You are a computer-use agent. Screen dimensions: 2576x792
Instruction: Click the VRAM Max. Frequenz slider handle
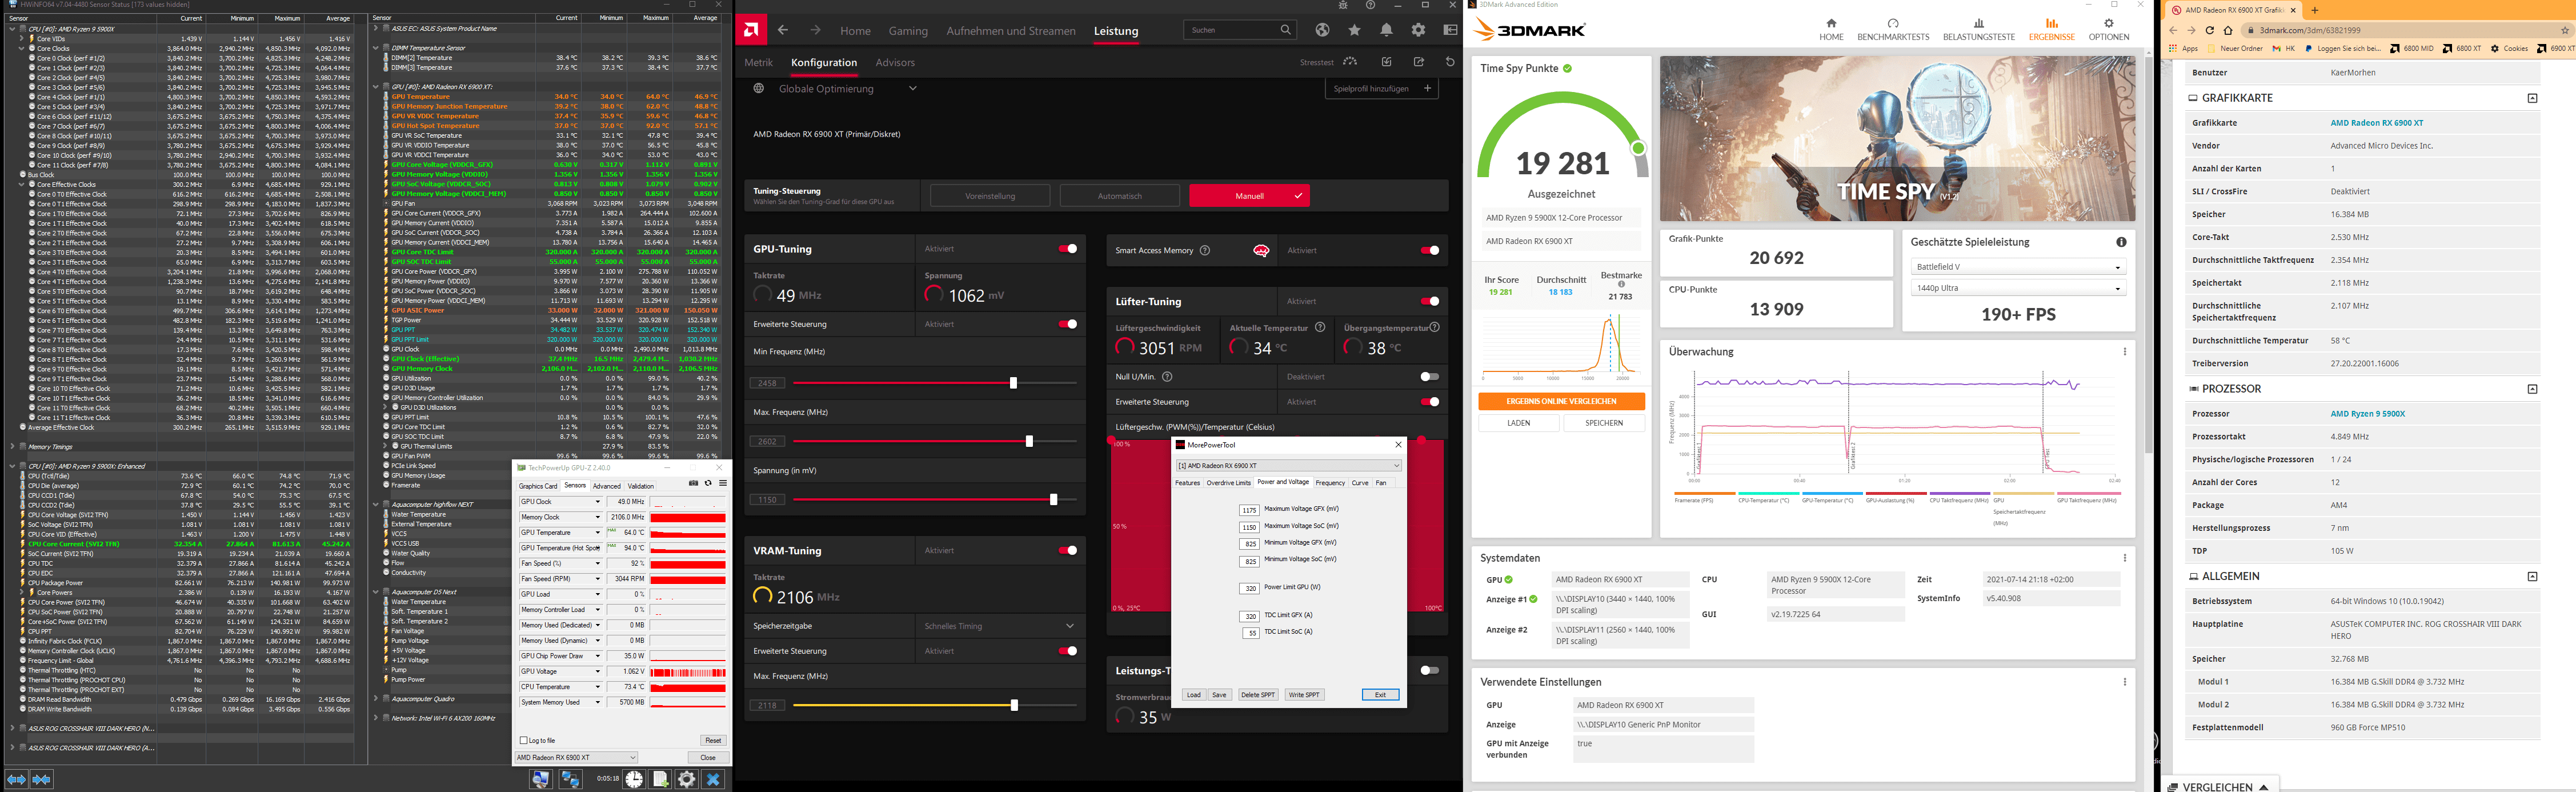[x=1014, y=705]
